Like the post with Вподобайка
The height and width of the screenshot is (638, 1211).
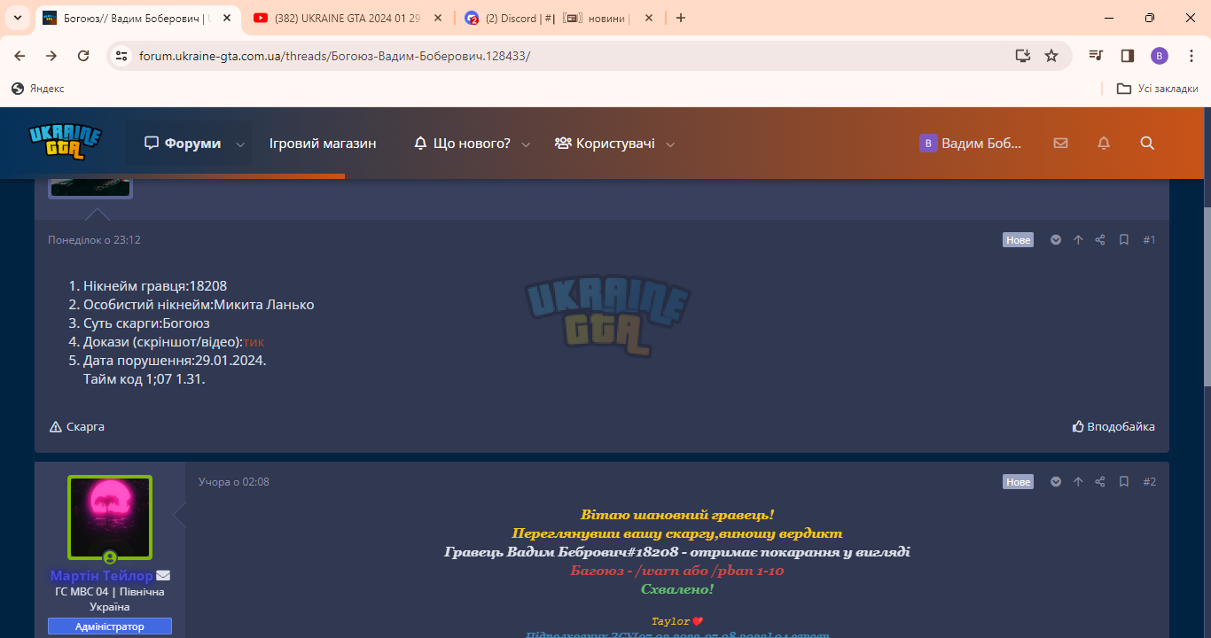[x=1113, y=426]
